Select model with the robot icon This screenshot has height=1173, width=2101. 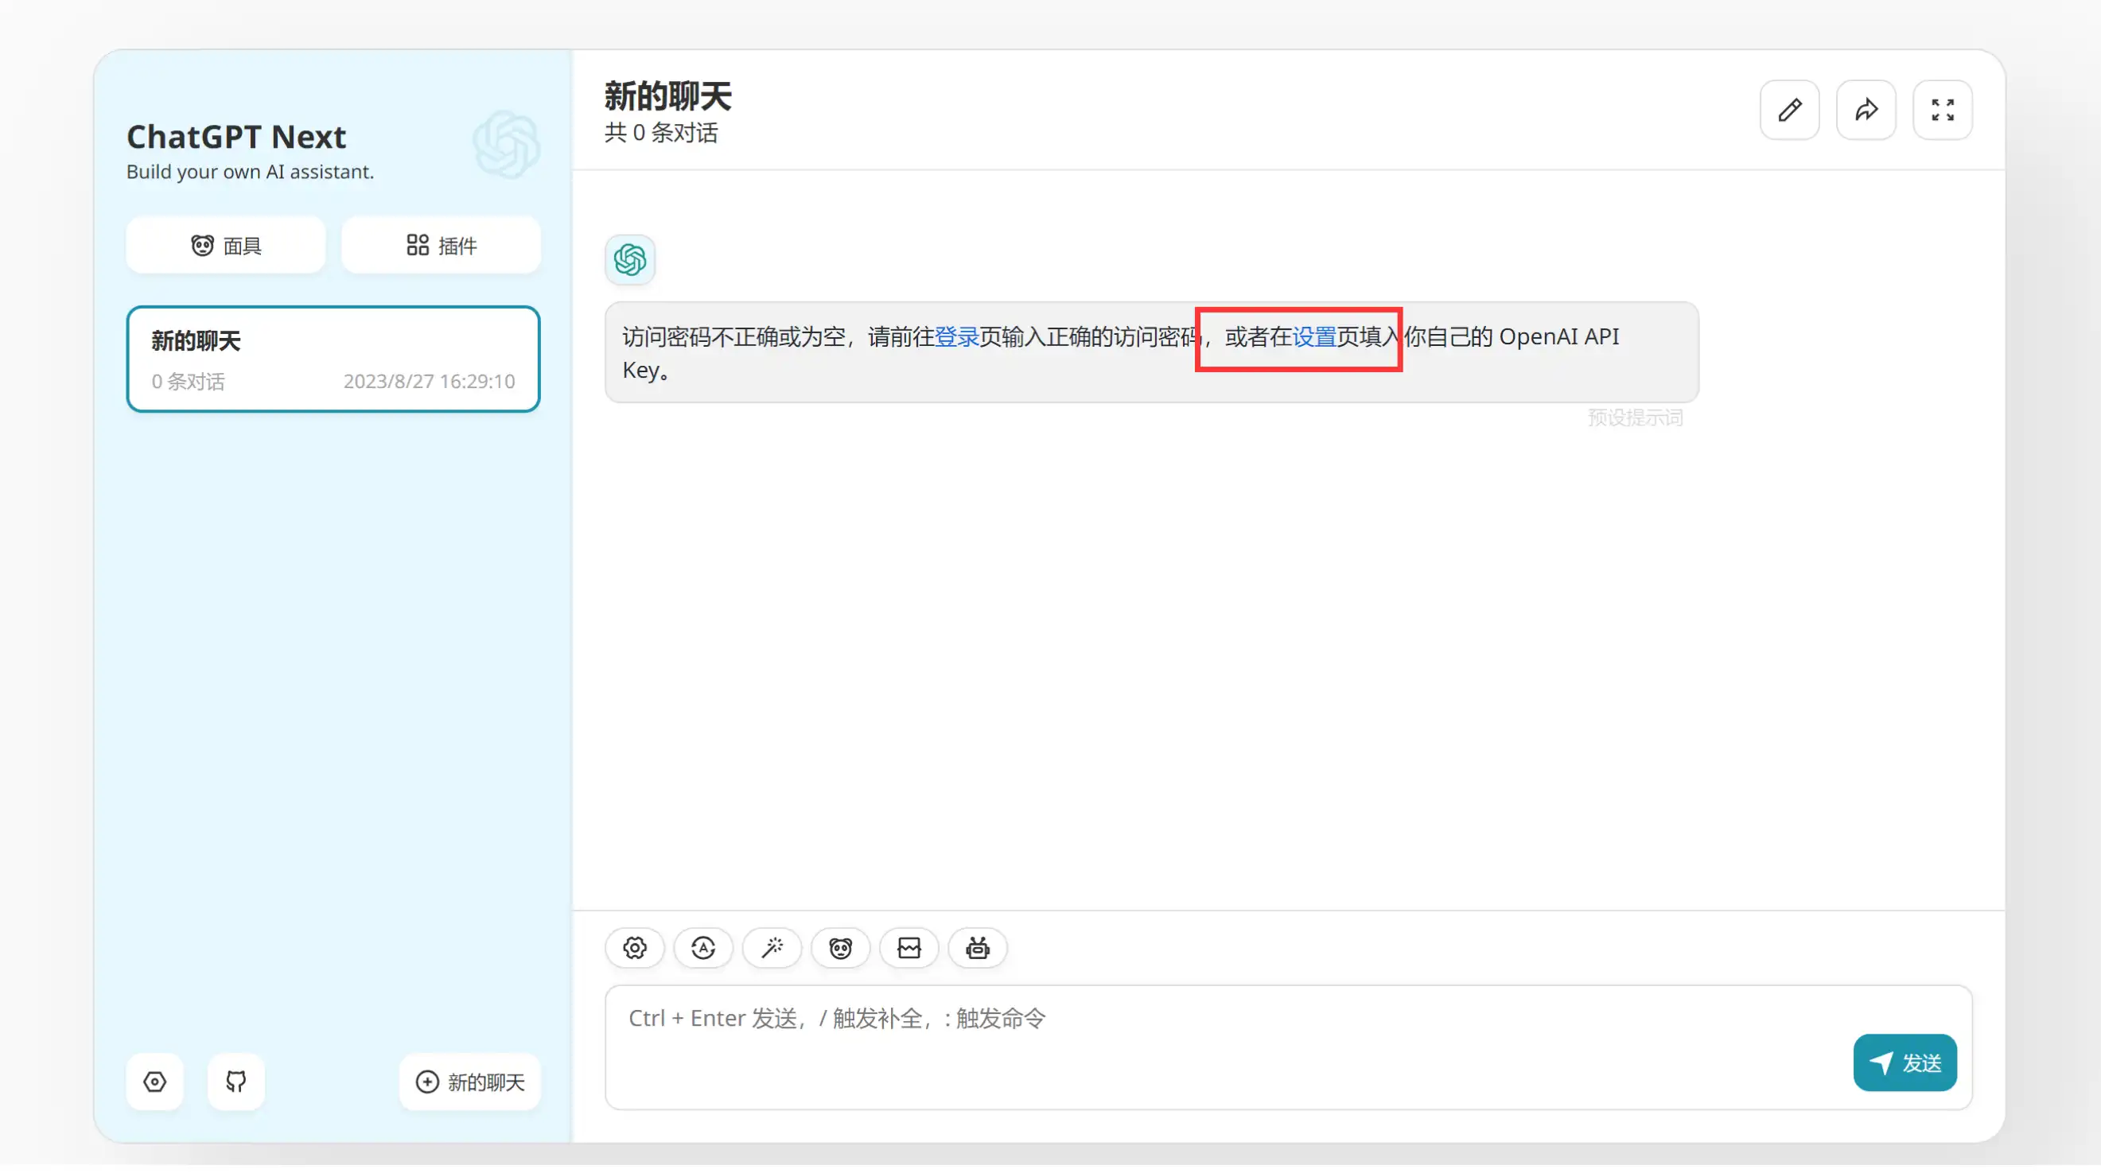pos(977,948)
